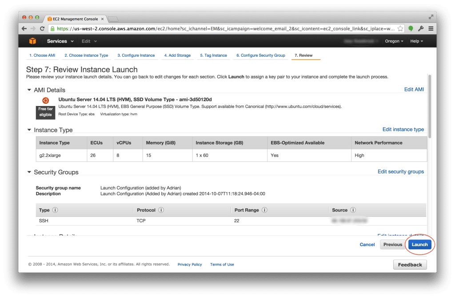
Task: Click the Launch button
Action: (x=419, y=244)
